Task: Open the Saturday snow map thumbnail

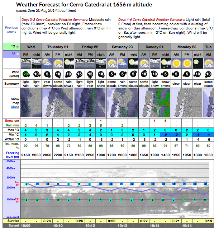Action: pos(122,103)
